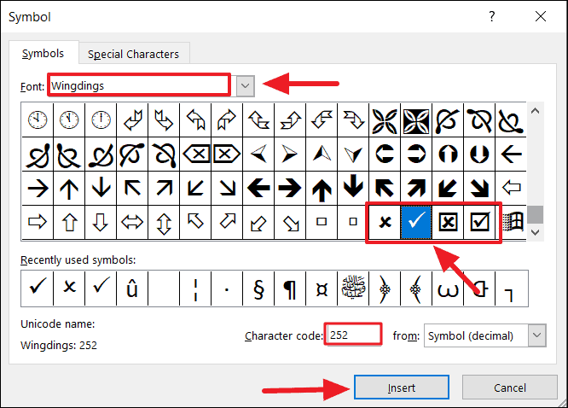Viewport: 568px width, 408px height.
Task: Click the Character code field showing 252
Action: (353, 335)
